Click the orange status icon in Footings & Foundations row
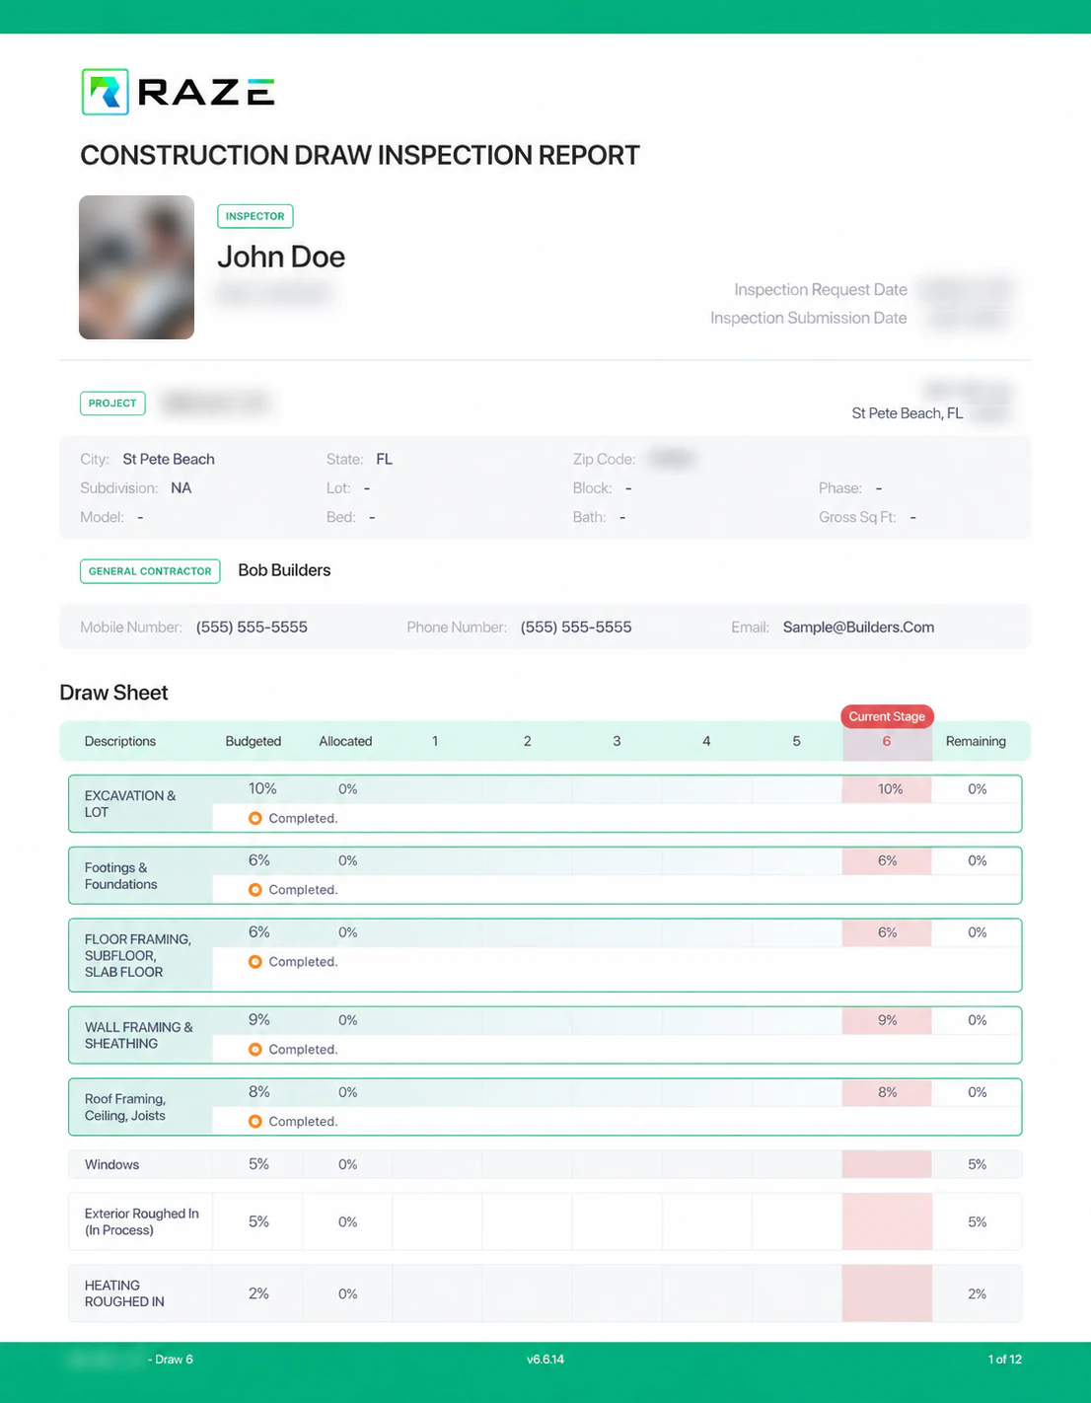Screen dimensions: 1091x1403 pos(255,890)
